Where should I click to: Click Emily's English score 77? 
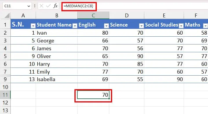[93, 72]
